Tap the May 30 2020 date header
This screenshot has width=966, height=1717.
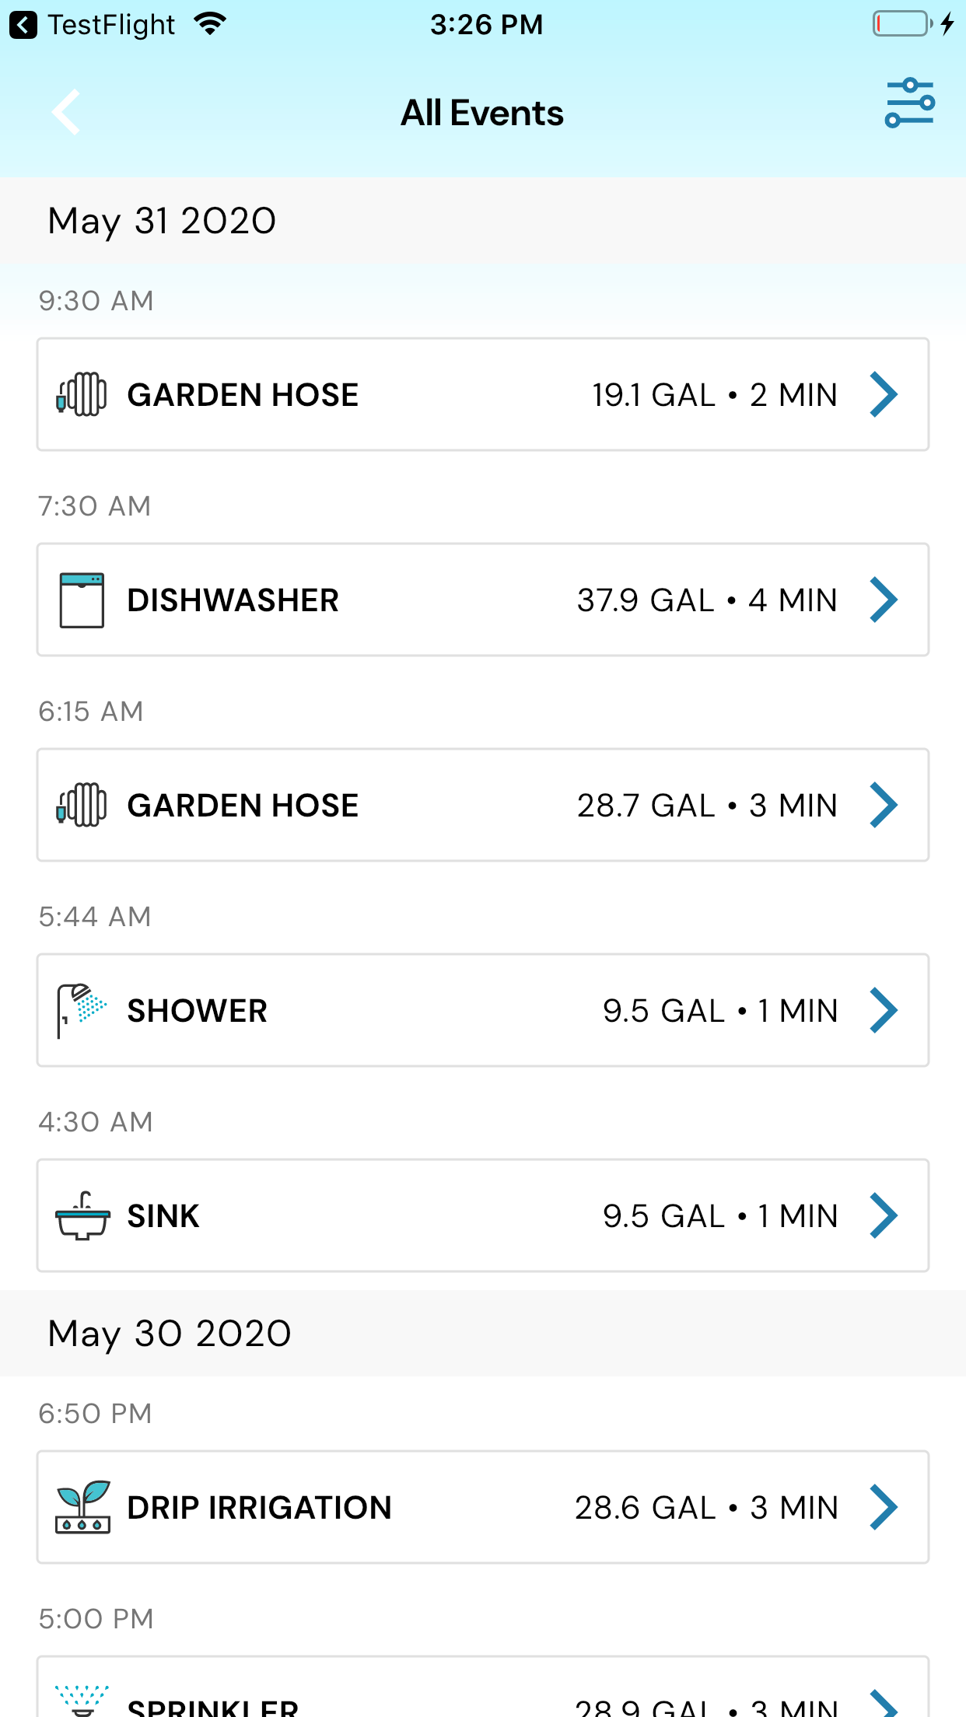click(170, 1334)
